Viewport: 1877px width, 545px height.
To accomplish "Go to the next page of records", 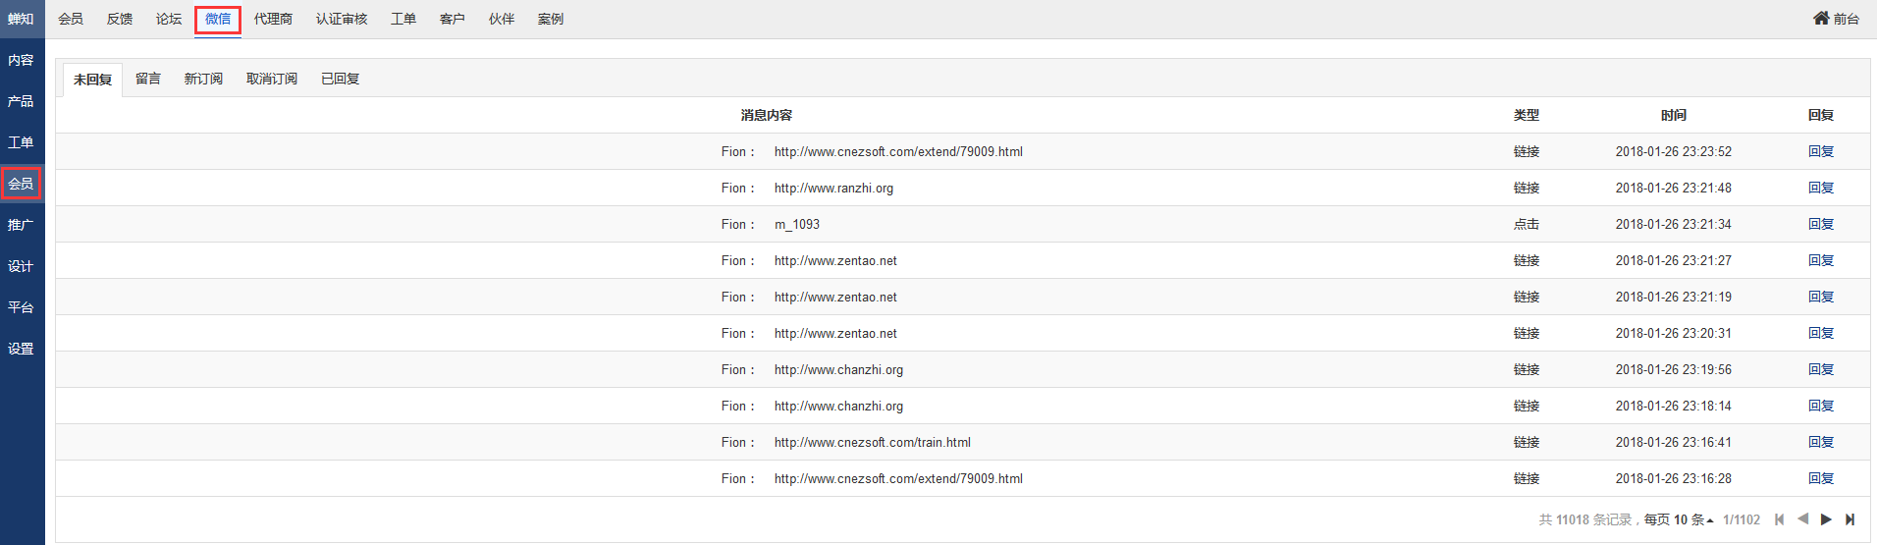I will [1826, 519].
